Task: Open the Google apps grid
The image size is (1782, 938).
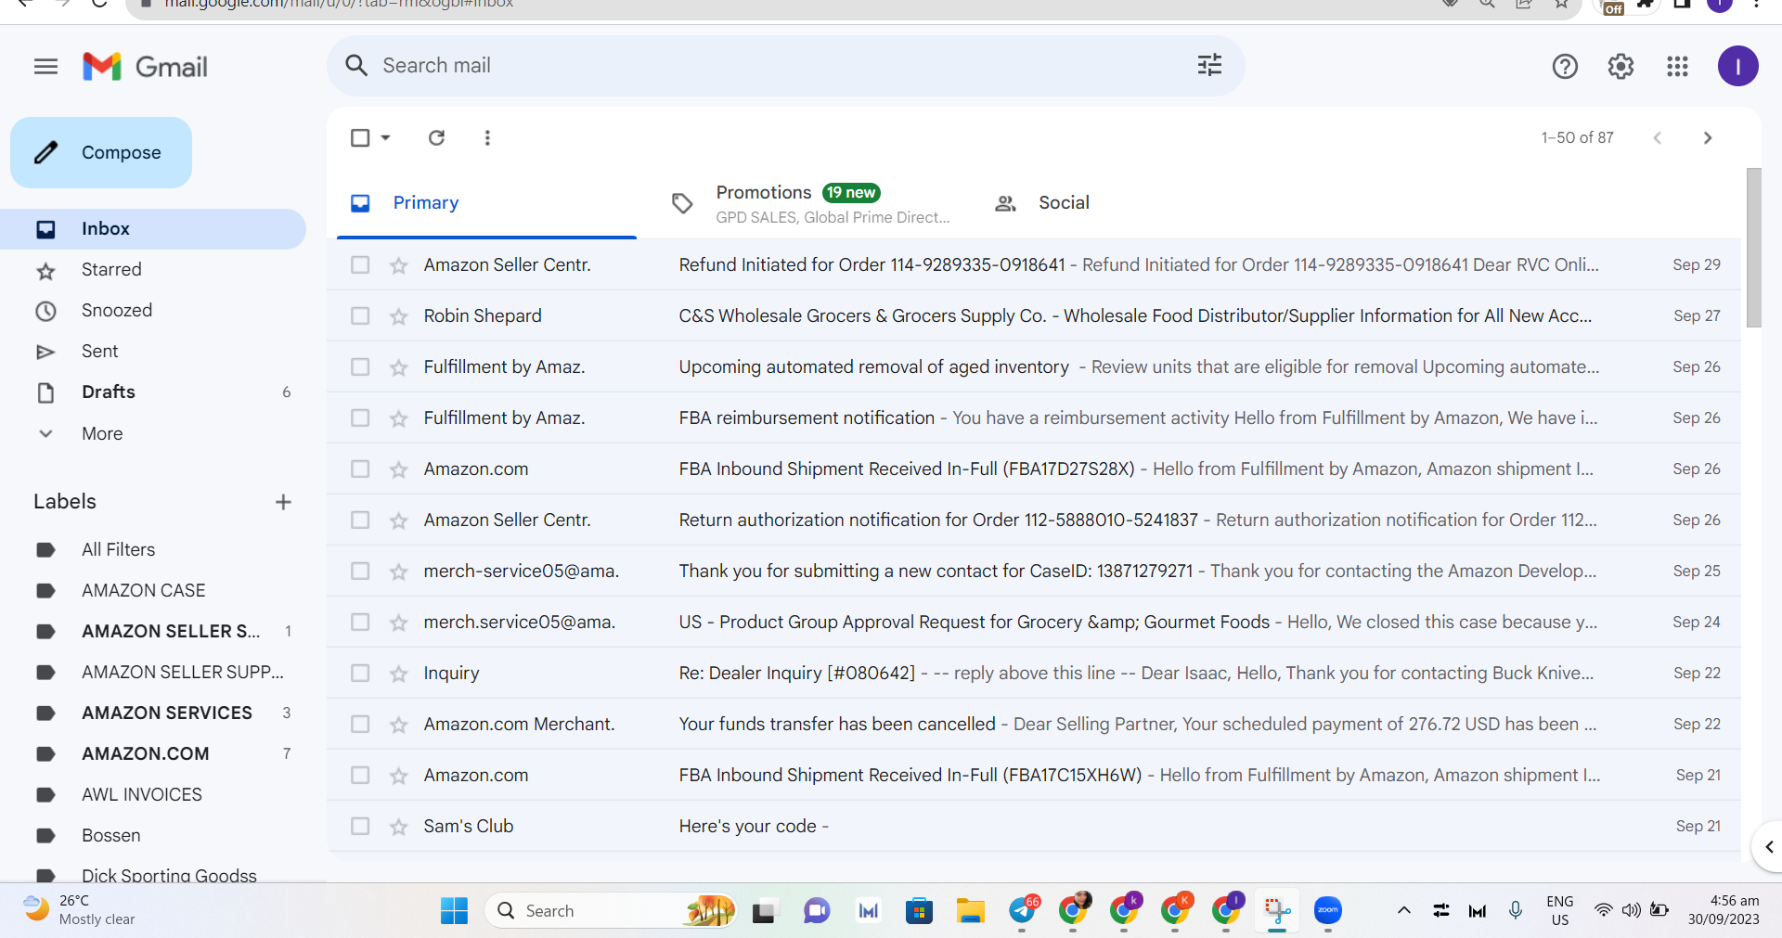Action: [1677, 67]
